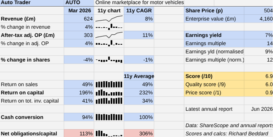Viewport: 273px width, 137px height.
Task: Click the 'Share Price (p)' label
Action: (x=204, y=11)
